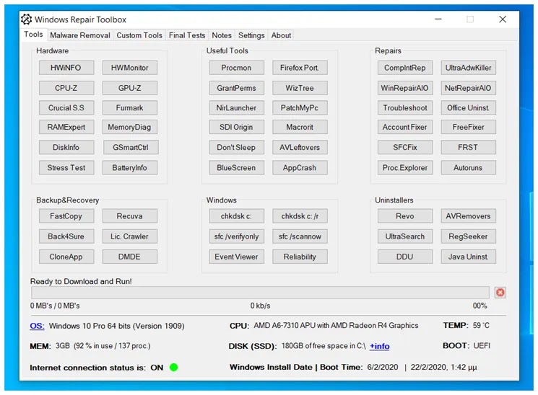Image resolution: width=538 pixels, height=395 pixels.
Task: Open the Notes tab
Action: tap(222, 35)
